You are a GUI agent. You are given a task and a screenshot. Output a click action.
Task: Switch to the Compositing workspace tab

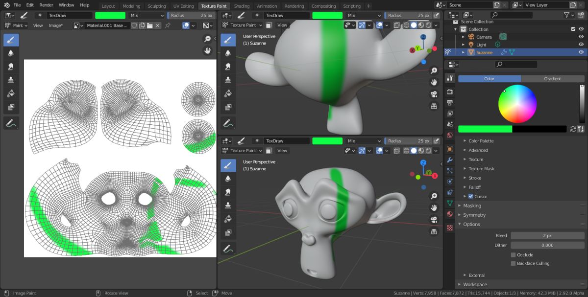click(324, 6)
